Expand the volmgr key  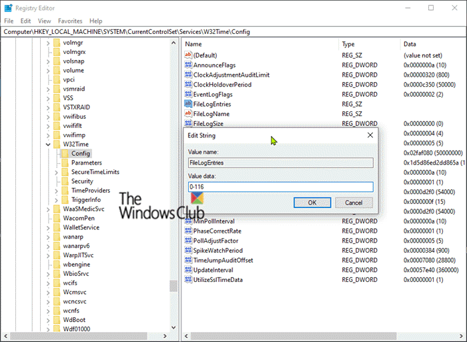point(48,43)
